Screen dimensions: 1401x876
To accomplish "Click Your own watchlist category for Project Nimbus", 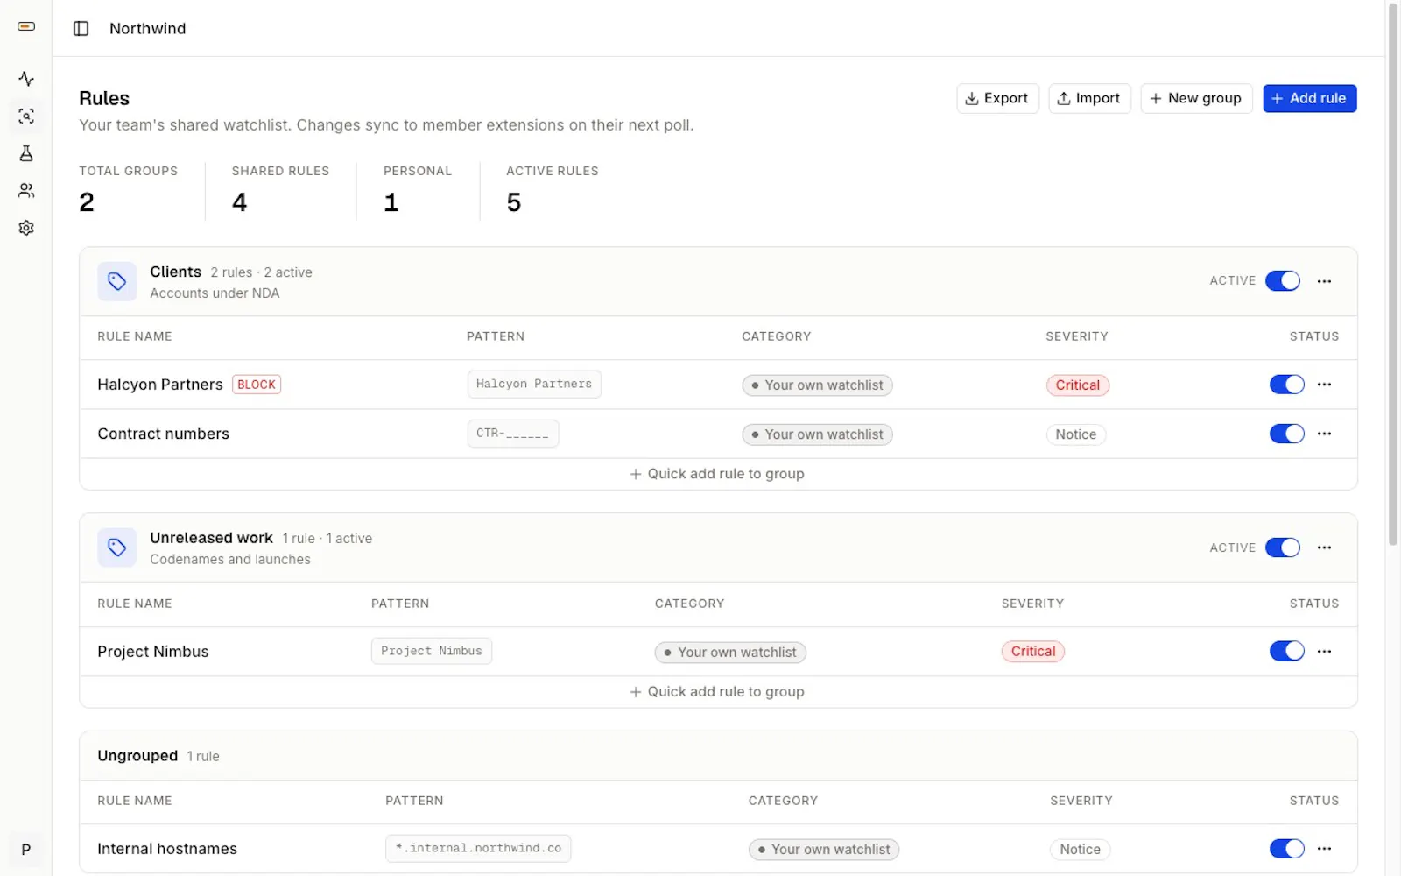I will 730,653.
